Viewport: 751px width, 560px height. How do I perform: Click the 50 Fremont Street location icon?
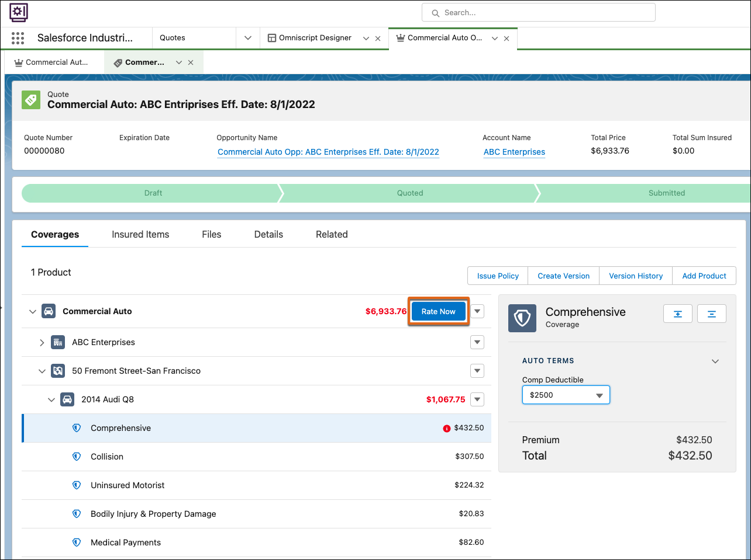point(58,371)
